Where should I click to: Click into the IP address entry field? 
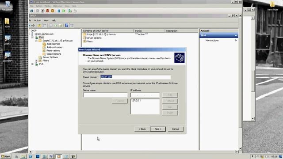tap(145, 95)
